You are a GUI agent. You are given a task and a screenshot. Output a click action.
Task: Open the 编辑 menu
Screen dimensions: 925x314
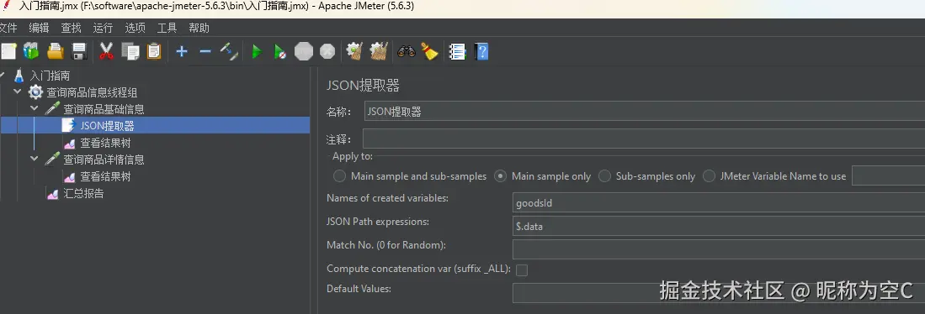point(39,28)
